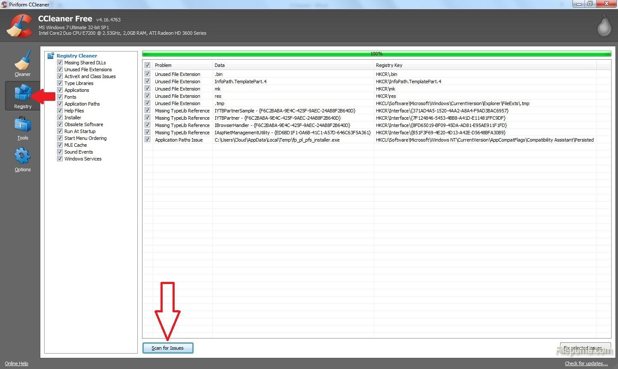The image size is (618, 369).
Task: Toggle Start Menu Ordering checkbox
Action: [60, 138]
